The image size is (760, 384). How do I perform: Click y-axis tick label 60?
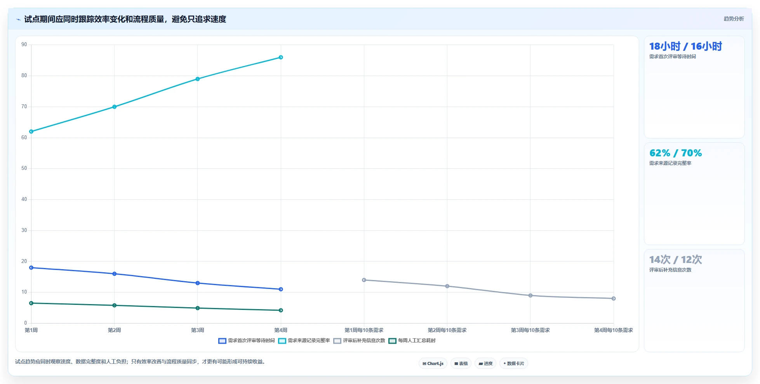tap(24, 138)
